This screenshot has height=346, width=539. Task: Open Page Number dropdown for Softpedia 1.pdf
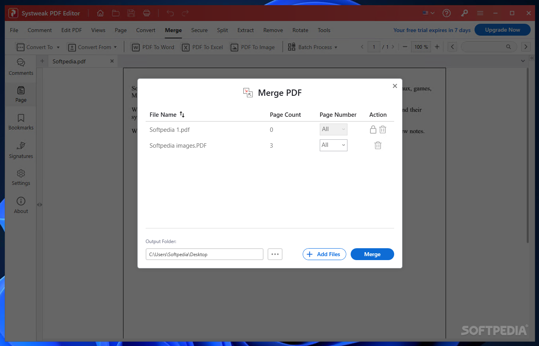click(x=334, y=129)
